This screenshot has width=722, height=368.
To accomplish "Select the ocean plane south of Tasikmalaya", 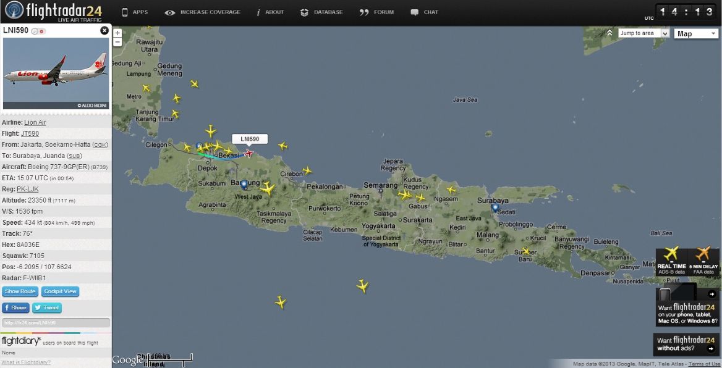I will coord(281,302).
